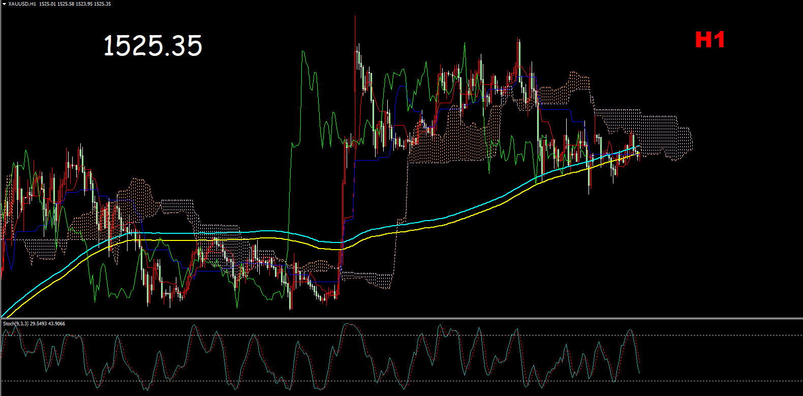Click the "Stoch(9,3,3)" indicator label
This screenshot has height=396, width=803.
[x=16, y=324]
